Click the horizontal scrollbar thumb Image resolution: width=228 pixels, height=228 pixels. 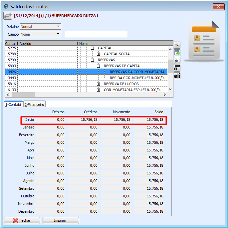(x=23, y=95)
